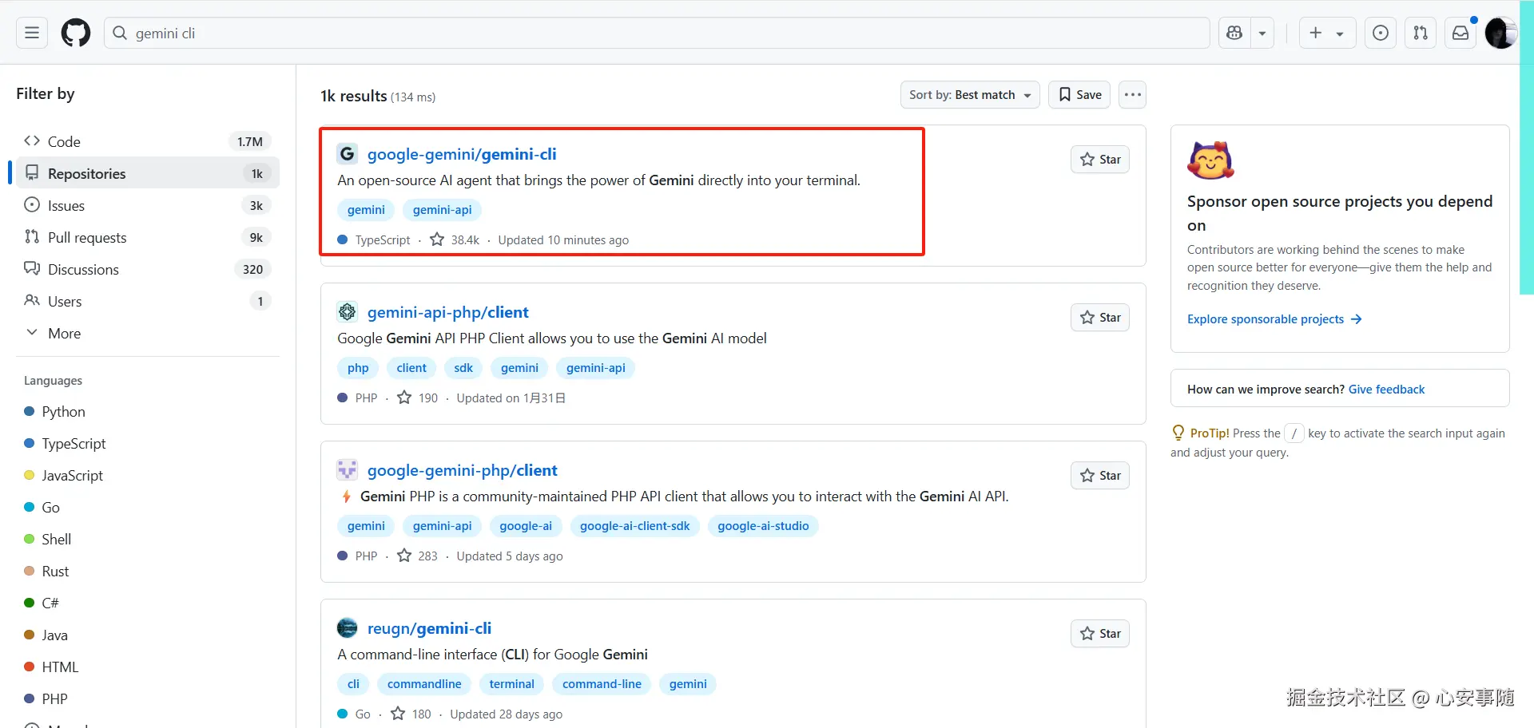This screenshot has height=728, width=1534.
Task: Star the google-gemini/gemini-cli repository
Action: tap(1100, 160)
